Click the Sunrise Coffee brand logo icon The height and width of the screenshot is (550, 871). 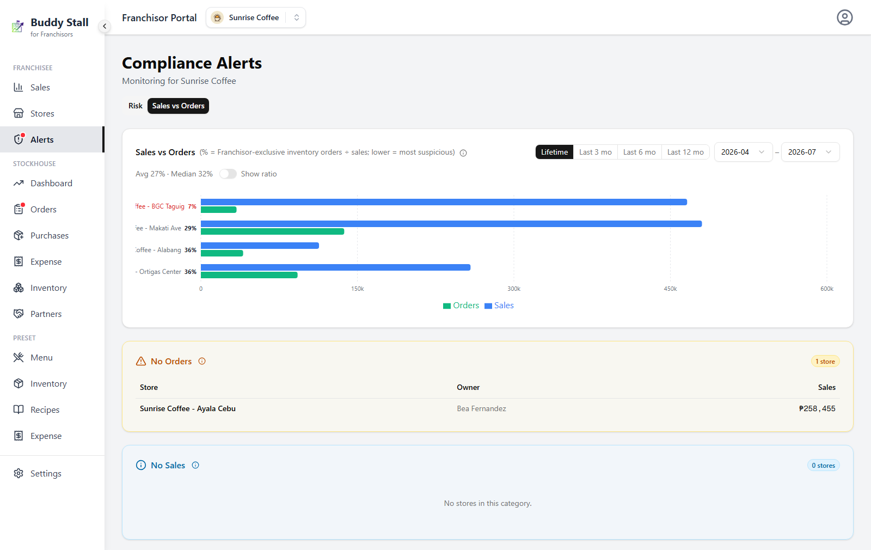217,17
